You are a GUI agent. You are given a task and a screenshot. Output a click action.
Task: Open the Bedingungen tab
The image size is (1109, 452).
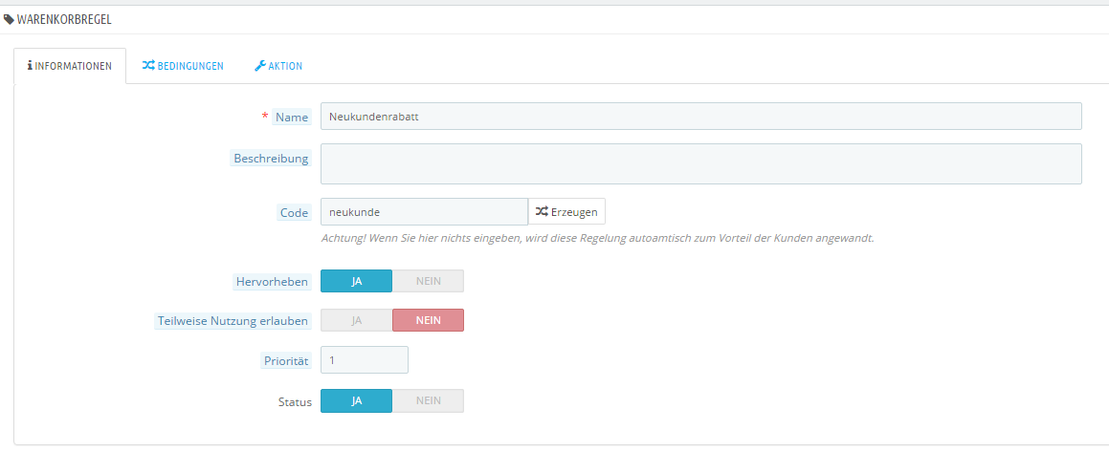click(183, 66)
